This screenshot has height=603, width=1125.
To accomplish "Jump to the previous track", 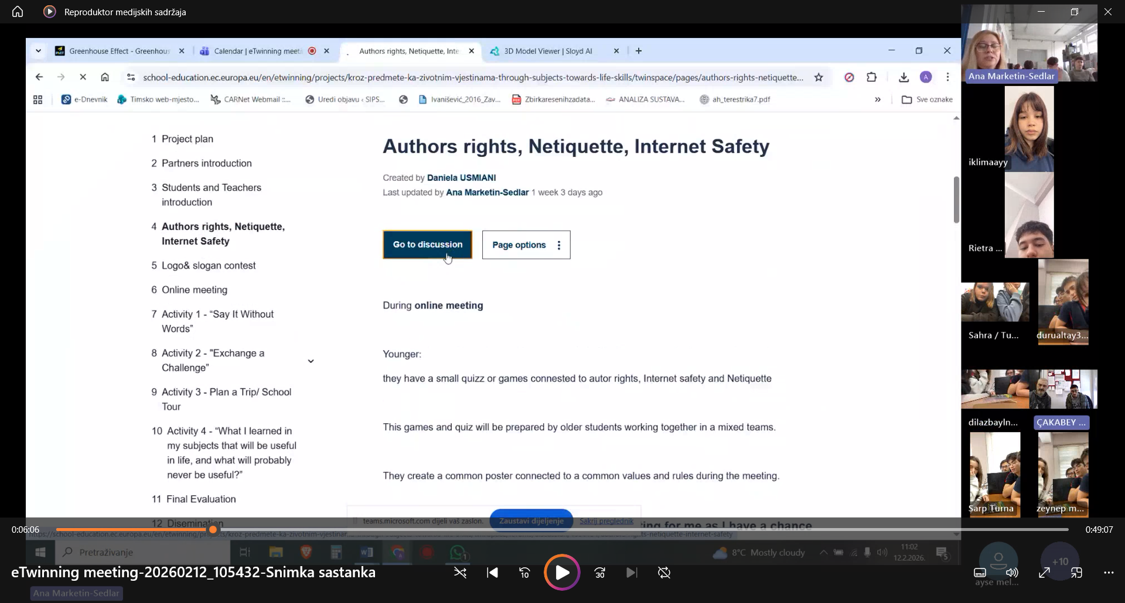I will (x=492, y=573).
